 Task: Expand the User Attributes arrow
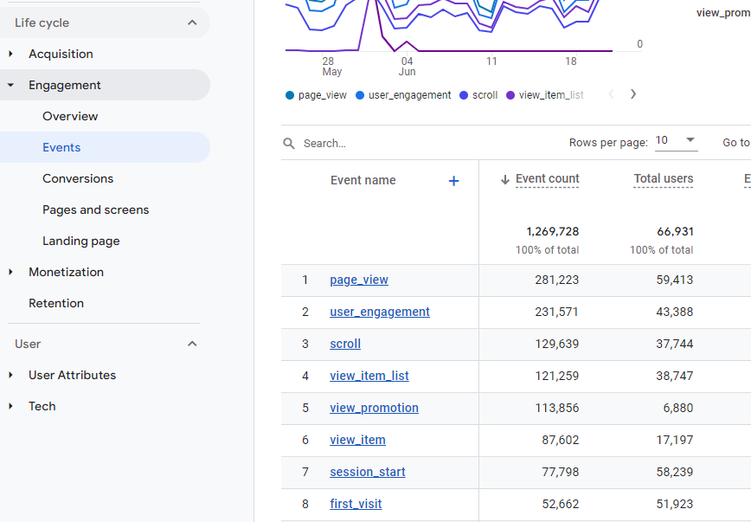11,375
